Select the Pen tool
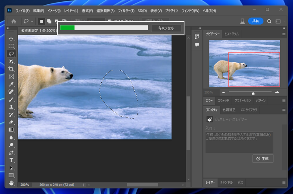This screenshot has height=194, width=293. coord(11,153)
